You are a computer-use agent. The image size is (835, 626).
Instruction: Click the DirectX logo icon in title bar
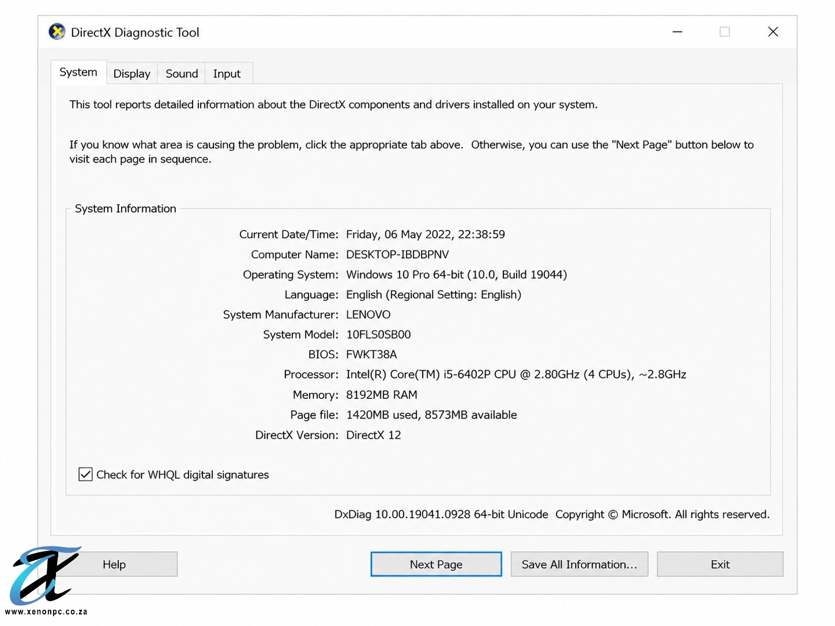[x=57, y=32]
